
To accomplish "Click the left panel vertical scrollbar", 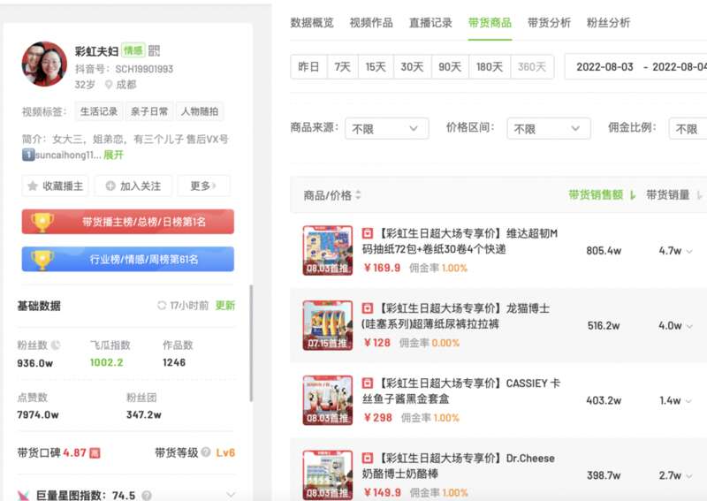I will click(251, 343).
